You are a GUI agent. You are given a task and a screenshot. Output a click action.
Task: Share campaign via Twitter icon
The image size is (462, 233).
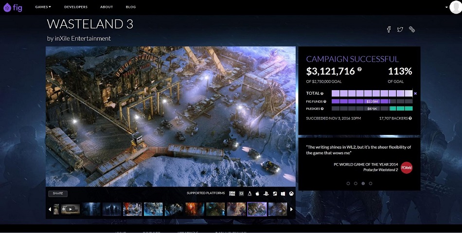click(400, 29)
